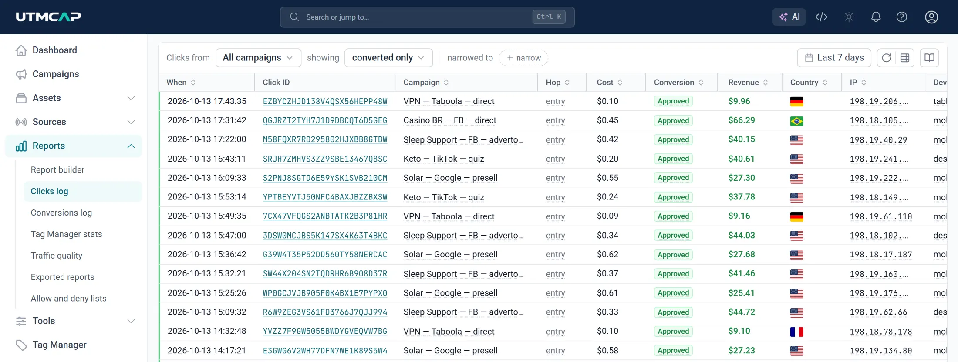Screen dimensions: 958x362
Task: Add a filter with the narrow button
Action: pyautogui.click(x=523, y=58)
